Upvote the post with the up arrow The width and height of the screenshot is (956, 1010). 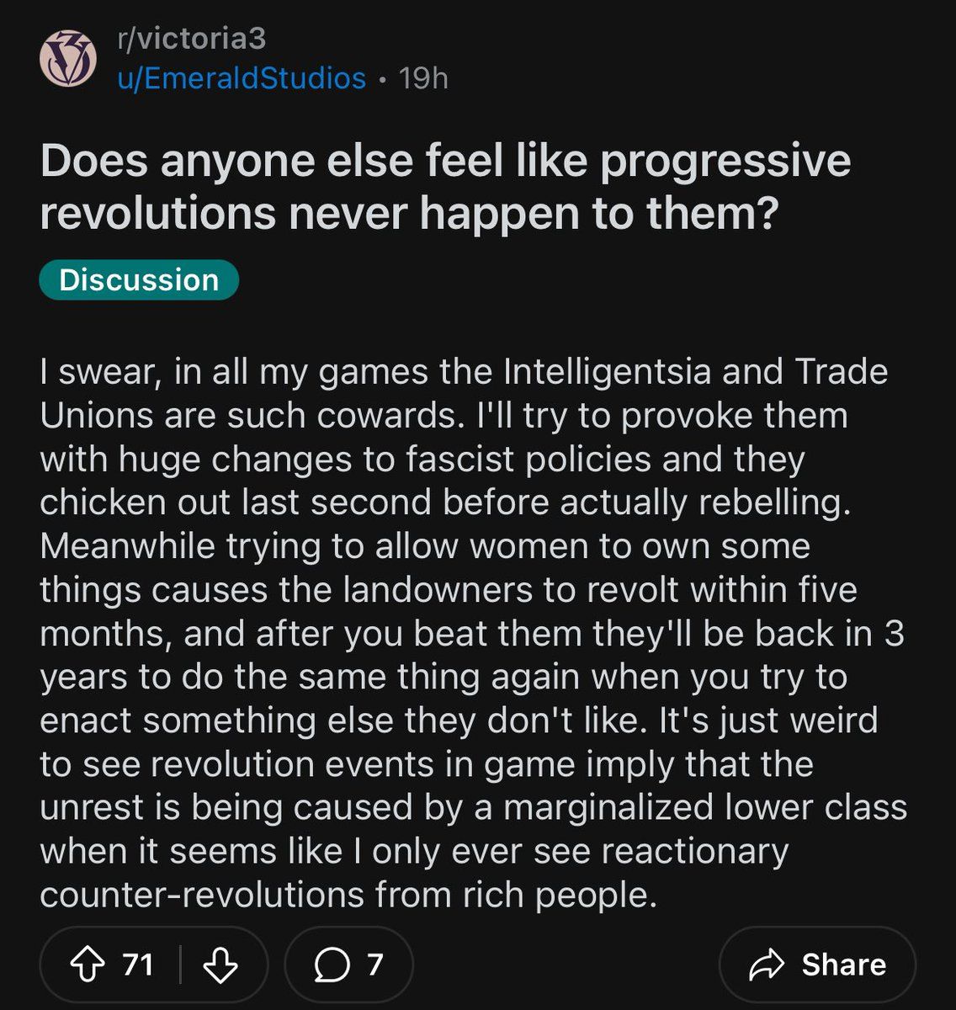87,965
